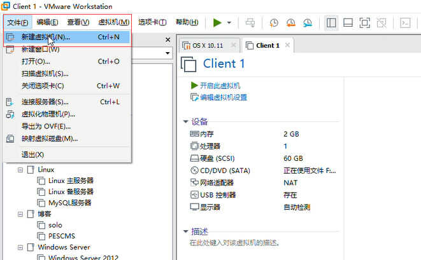This screenshot has width=421, height=260.
Task: Click the 显示器 device row
Action: (263, 207)
